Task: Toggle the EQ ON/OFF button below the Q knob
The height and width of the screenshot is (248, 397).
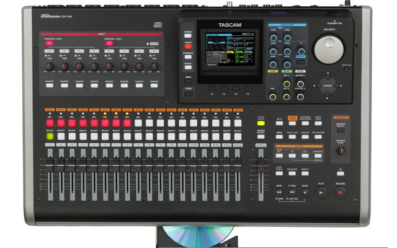Action: pyautogui.click(x=300, y=62)
